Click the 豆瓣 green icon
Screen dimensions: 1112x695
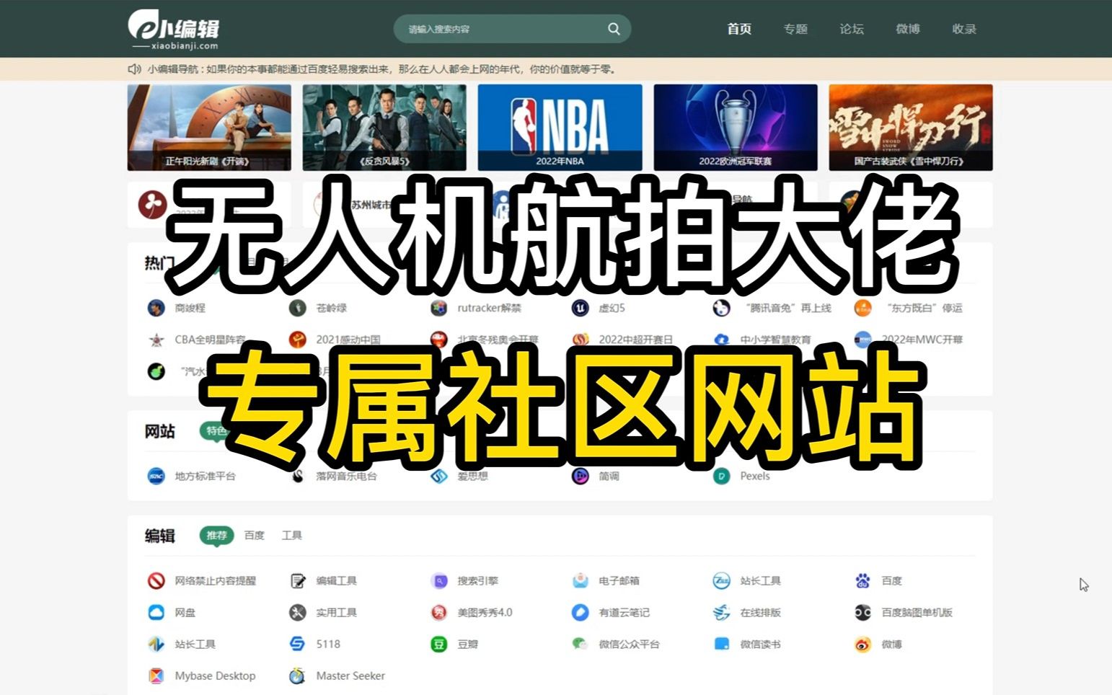439,644
